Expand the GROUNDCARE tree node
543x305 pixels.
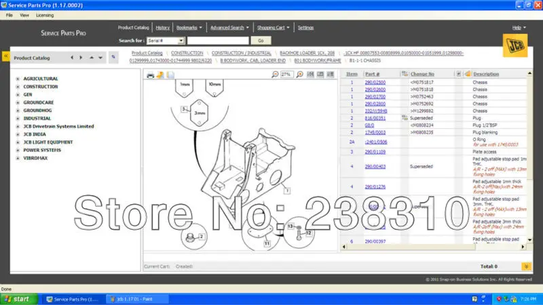tap(18, 103)
